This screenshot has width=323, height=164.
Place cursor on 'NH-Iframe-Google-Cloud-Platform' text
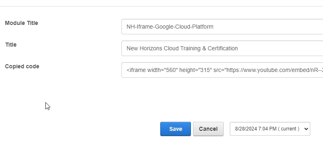[x=170, y=27]
